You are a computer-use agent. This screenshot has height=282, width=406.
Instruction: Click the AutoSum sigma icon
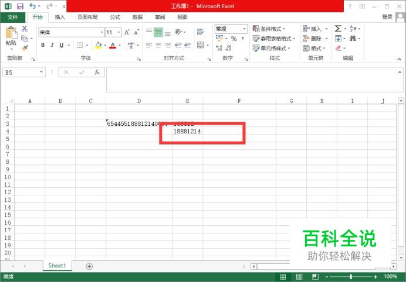(338, 29)
